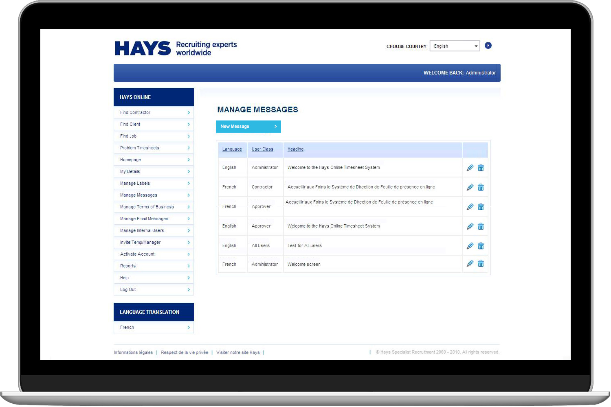Edit the English Approver message

coord(470,226)
